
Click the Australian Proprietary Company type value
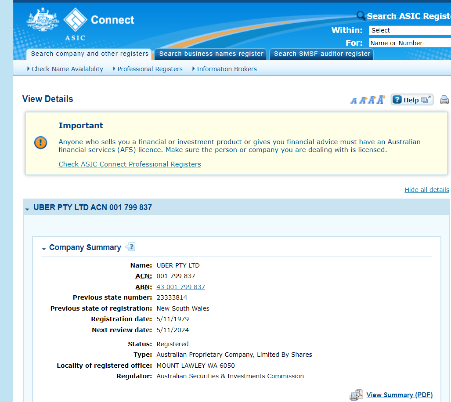tap(234, 355)
